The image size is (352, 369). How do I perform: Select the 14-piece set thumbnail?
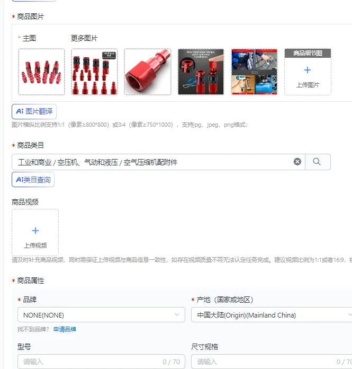pyautogui.click(x=94, y=72)
